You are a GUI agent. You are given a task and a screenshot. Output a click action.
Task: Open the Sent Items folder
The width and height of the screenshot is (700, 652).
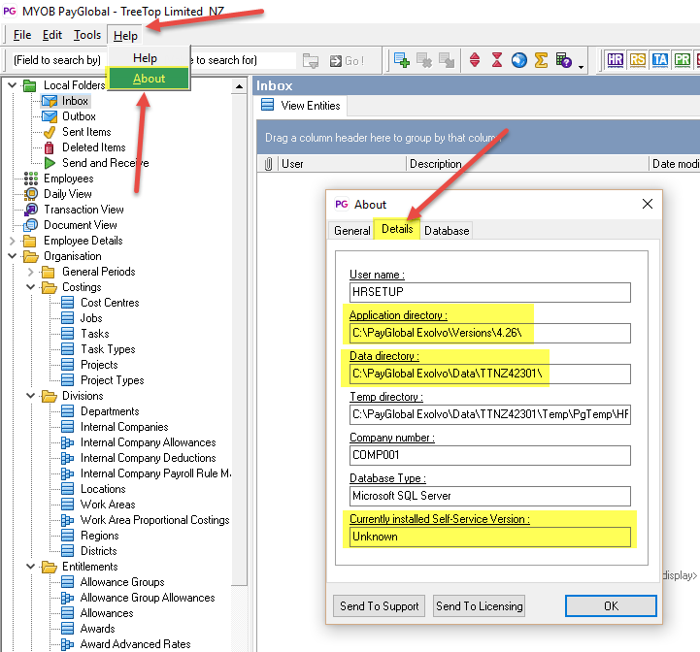click(x=86, y=132)
